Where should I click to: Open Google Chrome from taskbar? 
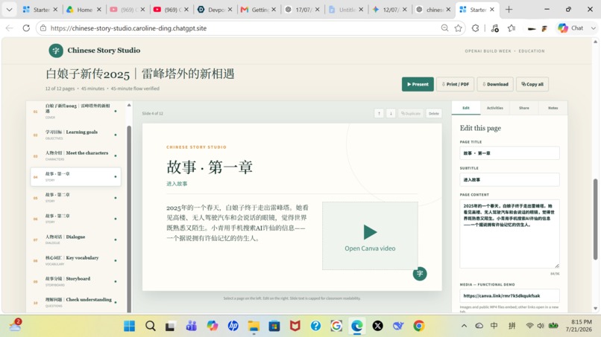[418, 326]
